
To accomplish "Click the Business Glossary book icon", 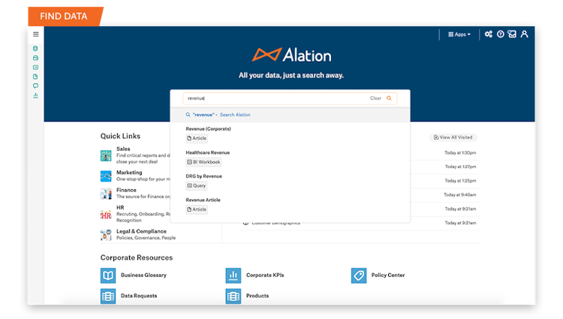I will [x=108, y=275].
